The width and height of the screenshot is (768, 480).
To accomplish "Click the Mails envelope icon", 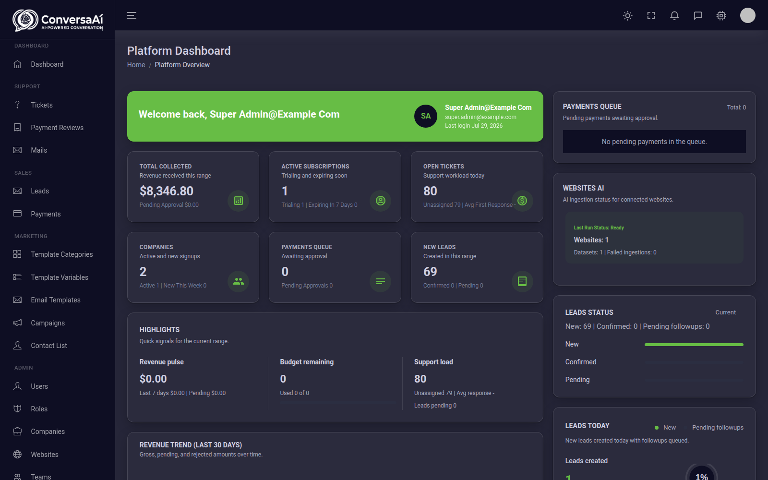I will point(17,150).
